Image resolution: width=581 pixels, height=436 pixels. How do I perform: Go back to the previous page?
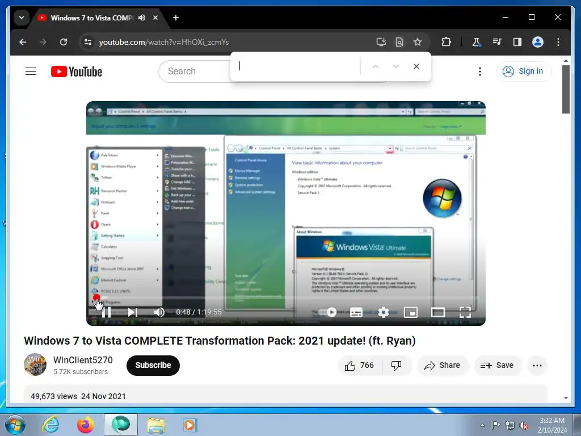23,42
